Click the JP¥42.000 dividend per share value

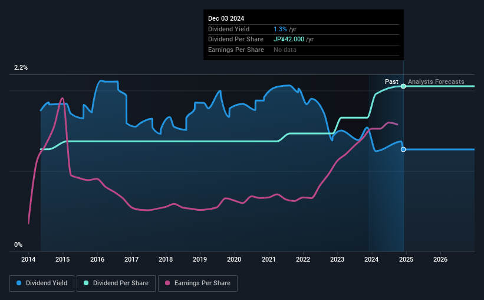tap(289, 40)
